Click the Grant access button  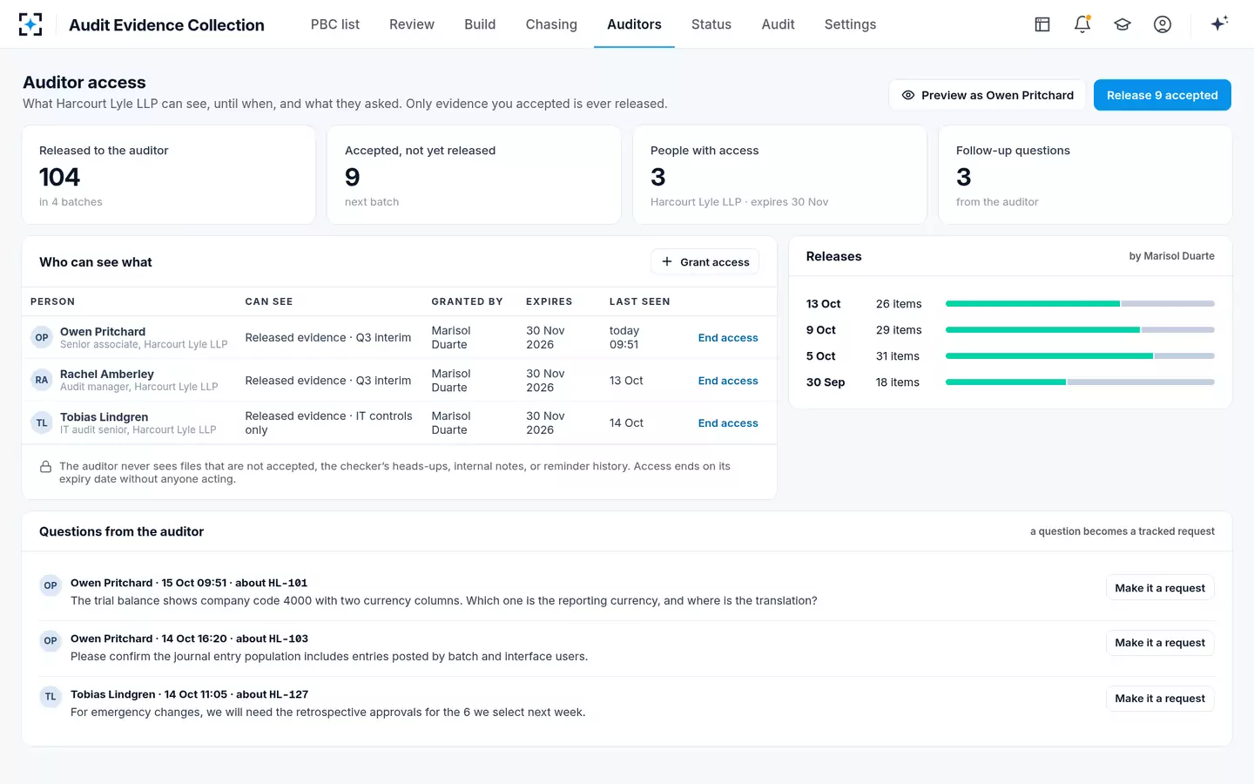coord(705,262)
